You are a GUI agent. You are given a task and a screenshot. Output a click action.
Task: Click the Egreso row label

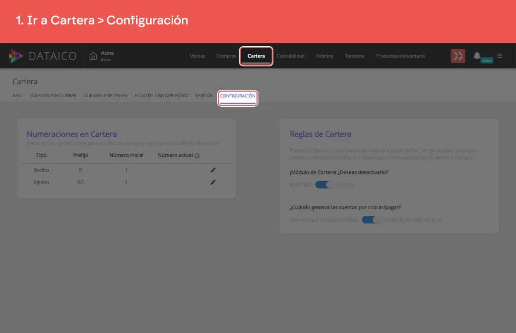[x=42, y=182]
